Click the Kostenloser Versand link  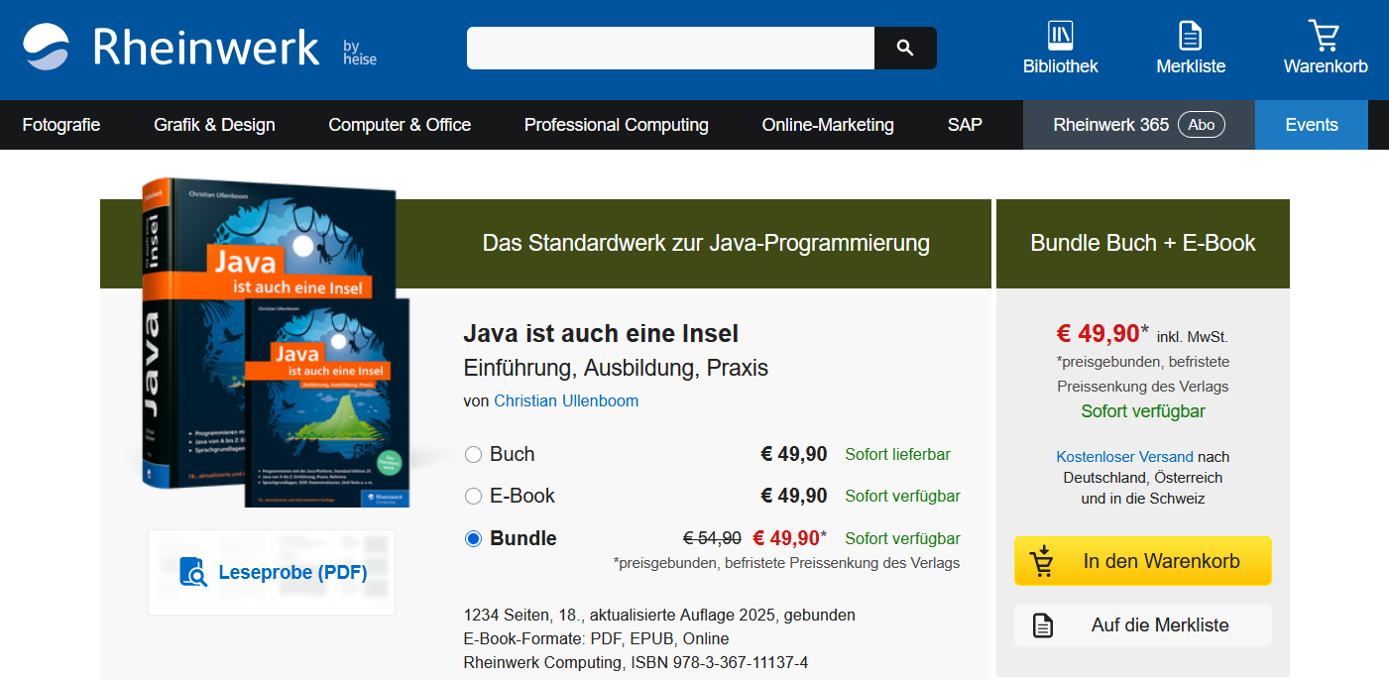click(1124, 457)
